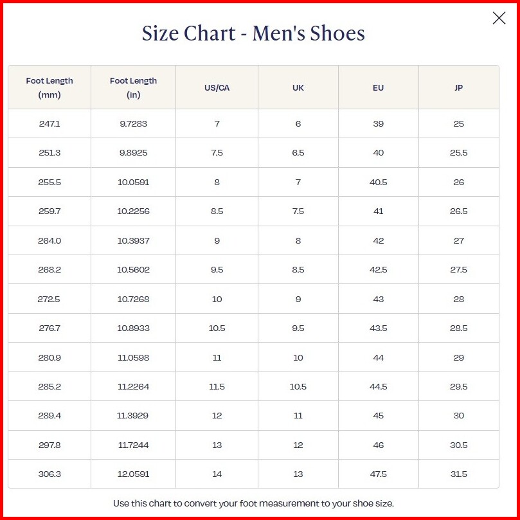
Task: Click the JP column header
Action: coord(458,88)
